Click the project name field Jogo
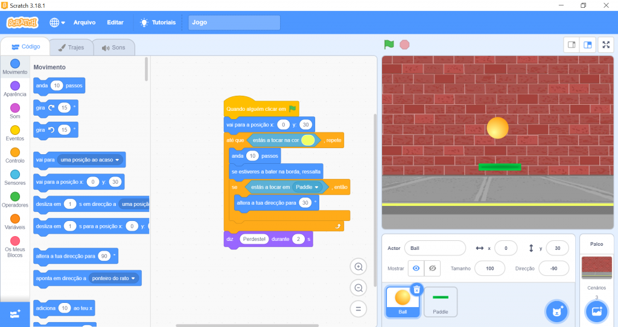The width and height of the screenshot is (618, 327). click(x=234, y=22)
